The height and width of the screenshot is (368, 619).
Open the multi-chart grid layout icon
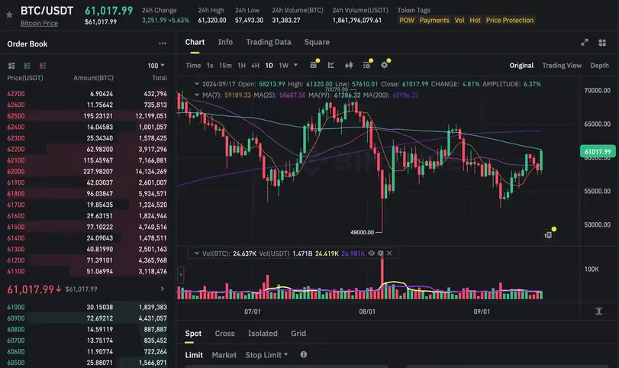click(x=602, y=42)
